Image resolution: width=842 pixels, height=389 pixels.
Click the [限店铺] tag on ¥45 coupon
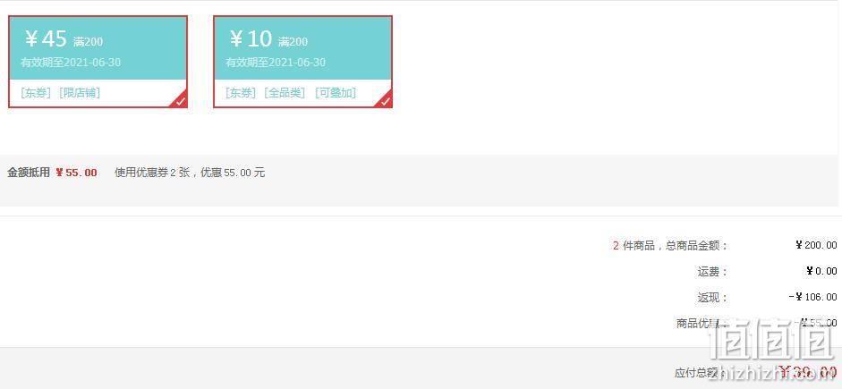click(80, 93)
